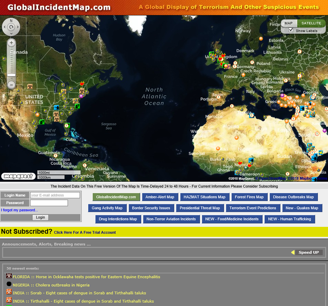Click the circular reset icon in the compass center
The width and height of the screenshot is (328, 306).
[x=11, y=27]
